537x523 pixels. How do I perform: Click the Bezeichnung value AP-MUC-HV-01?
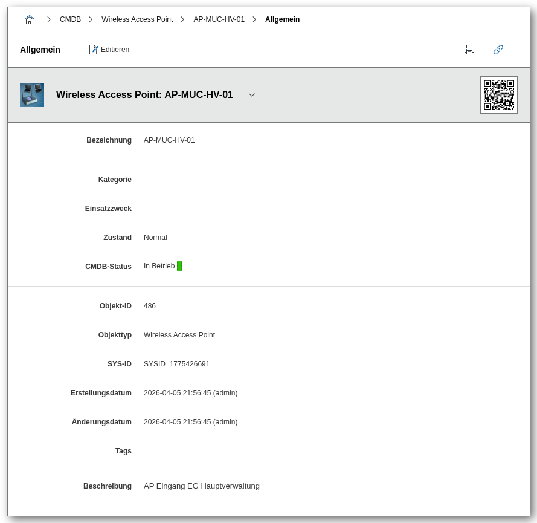[169, 140]
